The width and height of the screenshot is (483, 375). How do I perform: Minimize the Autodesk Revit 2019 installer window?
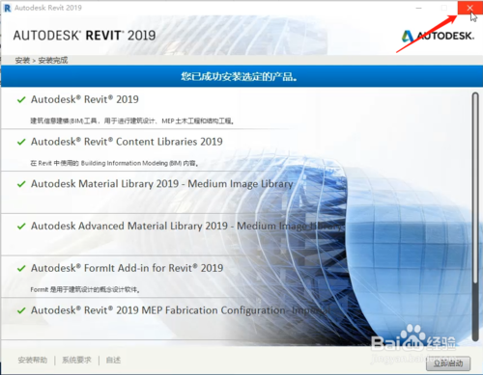click(418, 8)
